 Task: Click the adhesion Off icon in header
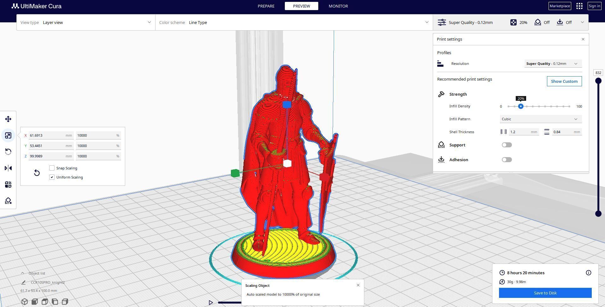(x=560, y=22)
